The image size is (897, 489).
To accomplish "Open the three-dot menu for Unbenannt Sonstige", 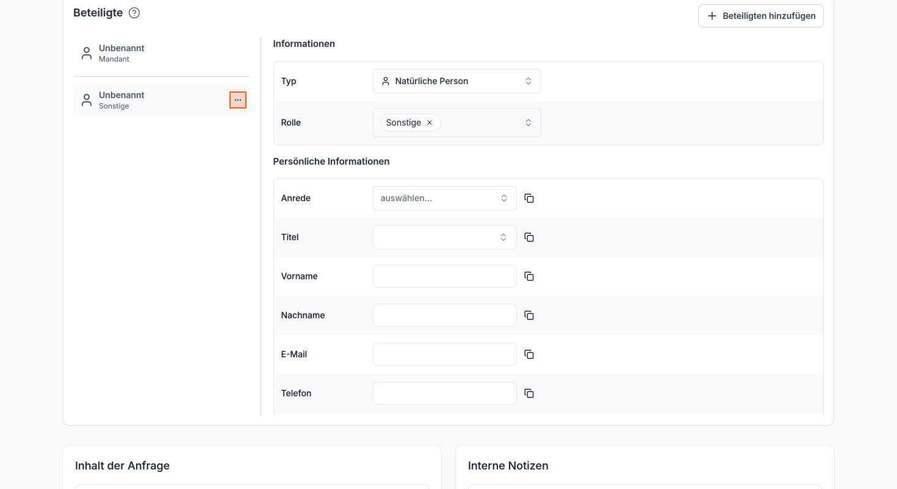I will click(238, 100).
